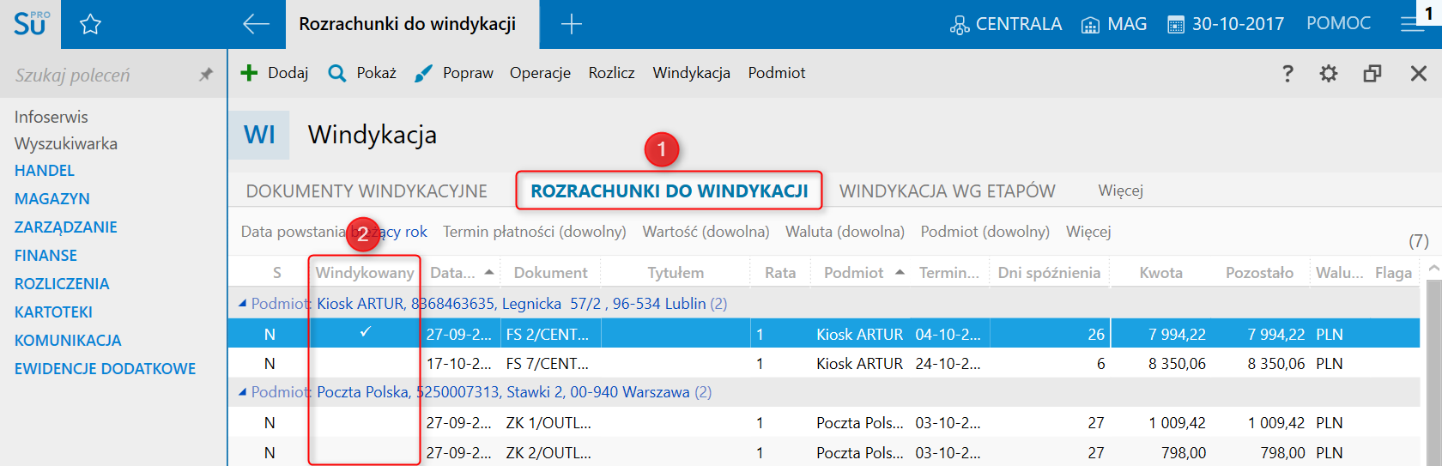Open the calendar date 30-10-2017
The image size is (1442, 466).
click(x=1226, y=24)
